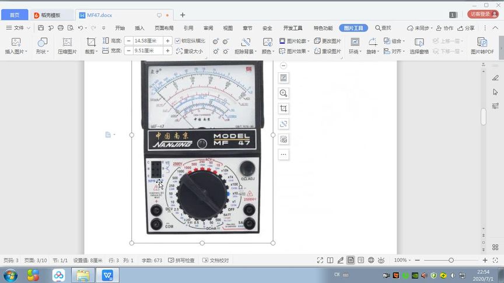Toggle Document Proofing (文档校对) in status bar
504x283 pixels.
215,260
